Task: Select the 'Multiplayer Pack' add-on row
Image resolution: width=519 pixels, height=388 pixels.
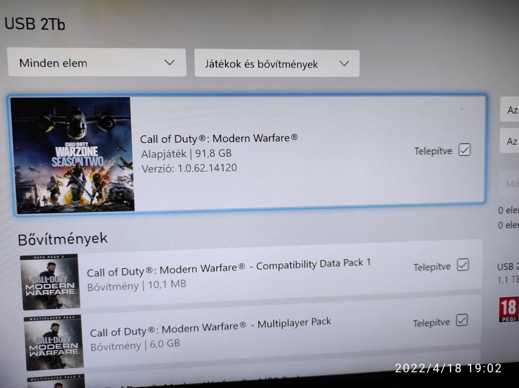Action: click(253, 332)
